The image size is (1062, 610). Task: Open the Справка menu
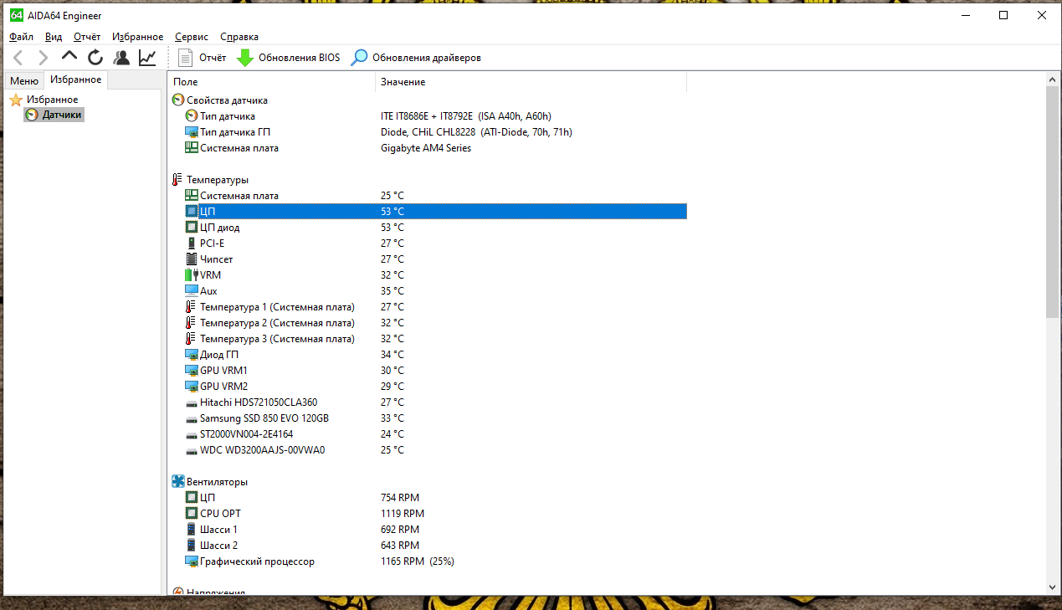point(239,37)
